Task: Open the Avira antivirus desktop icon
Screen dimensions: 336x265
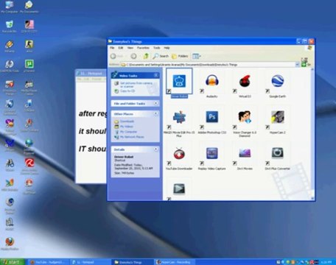Action: pyautogui.click(x=29, y=166)
